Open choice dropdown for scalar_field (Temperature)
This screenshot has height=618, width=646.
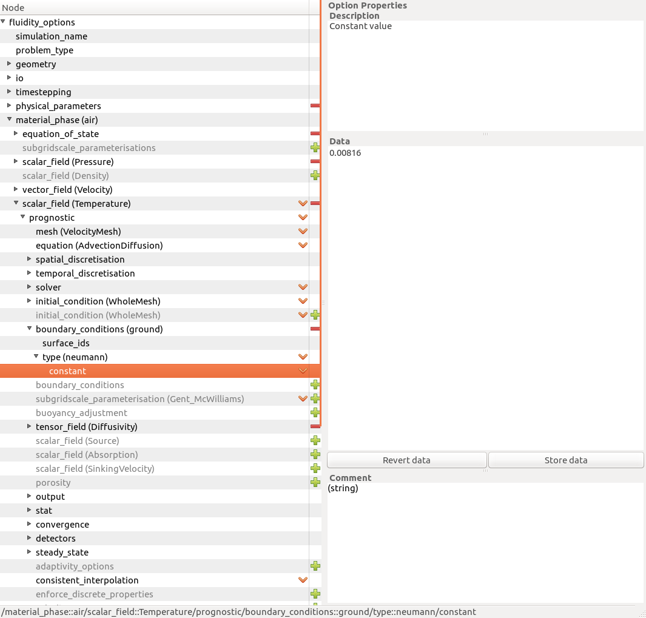click(x=303, y=203)
